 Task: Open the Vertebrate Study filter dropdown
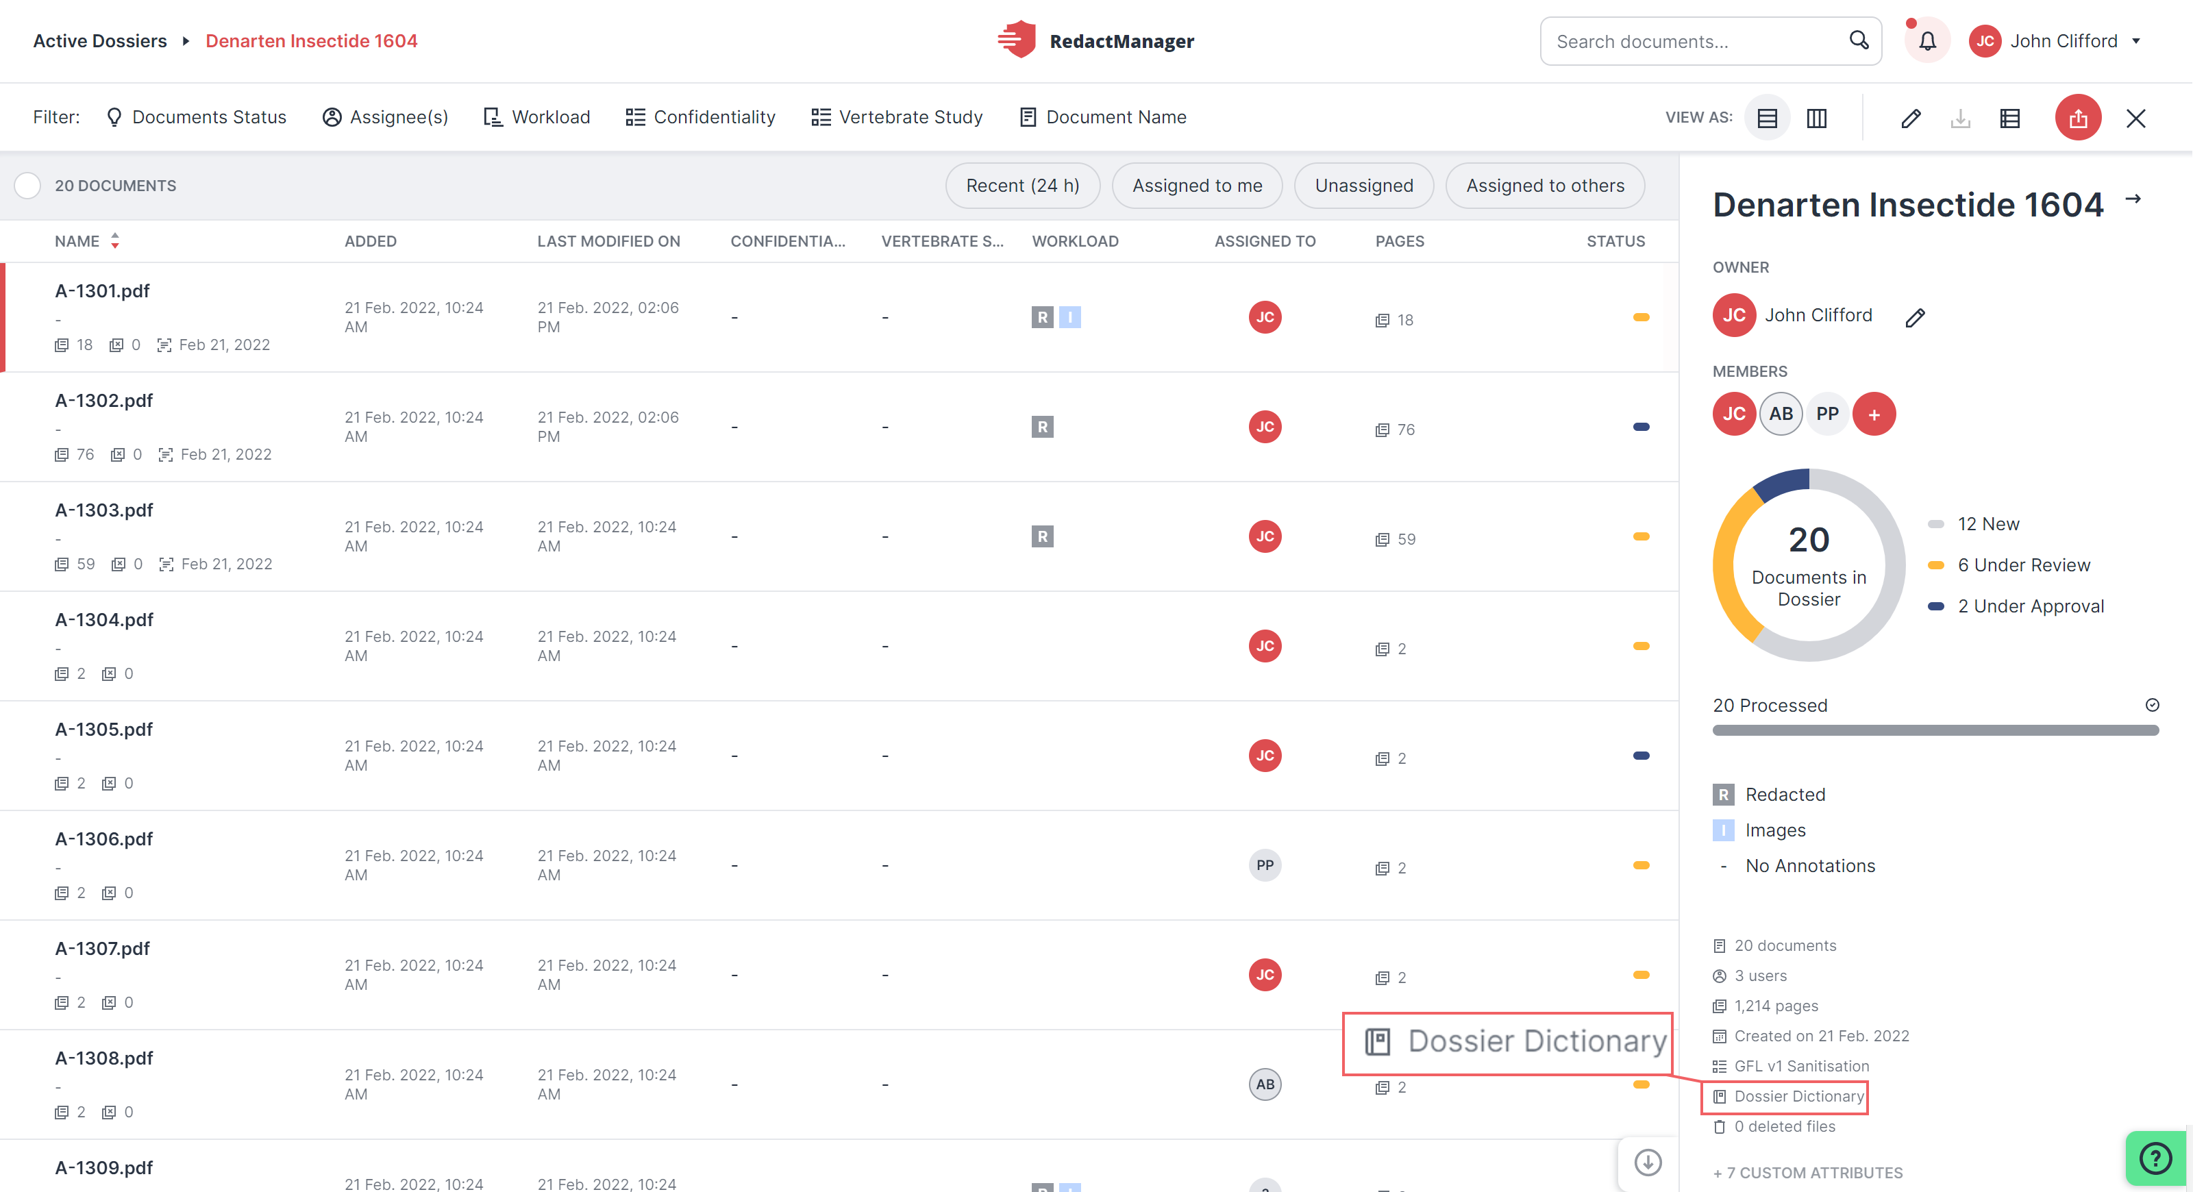tap(896, 116)
